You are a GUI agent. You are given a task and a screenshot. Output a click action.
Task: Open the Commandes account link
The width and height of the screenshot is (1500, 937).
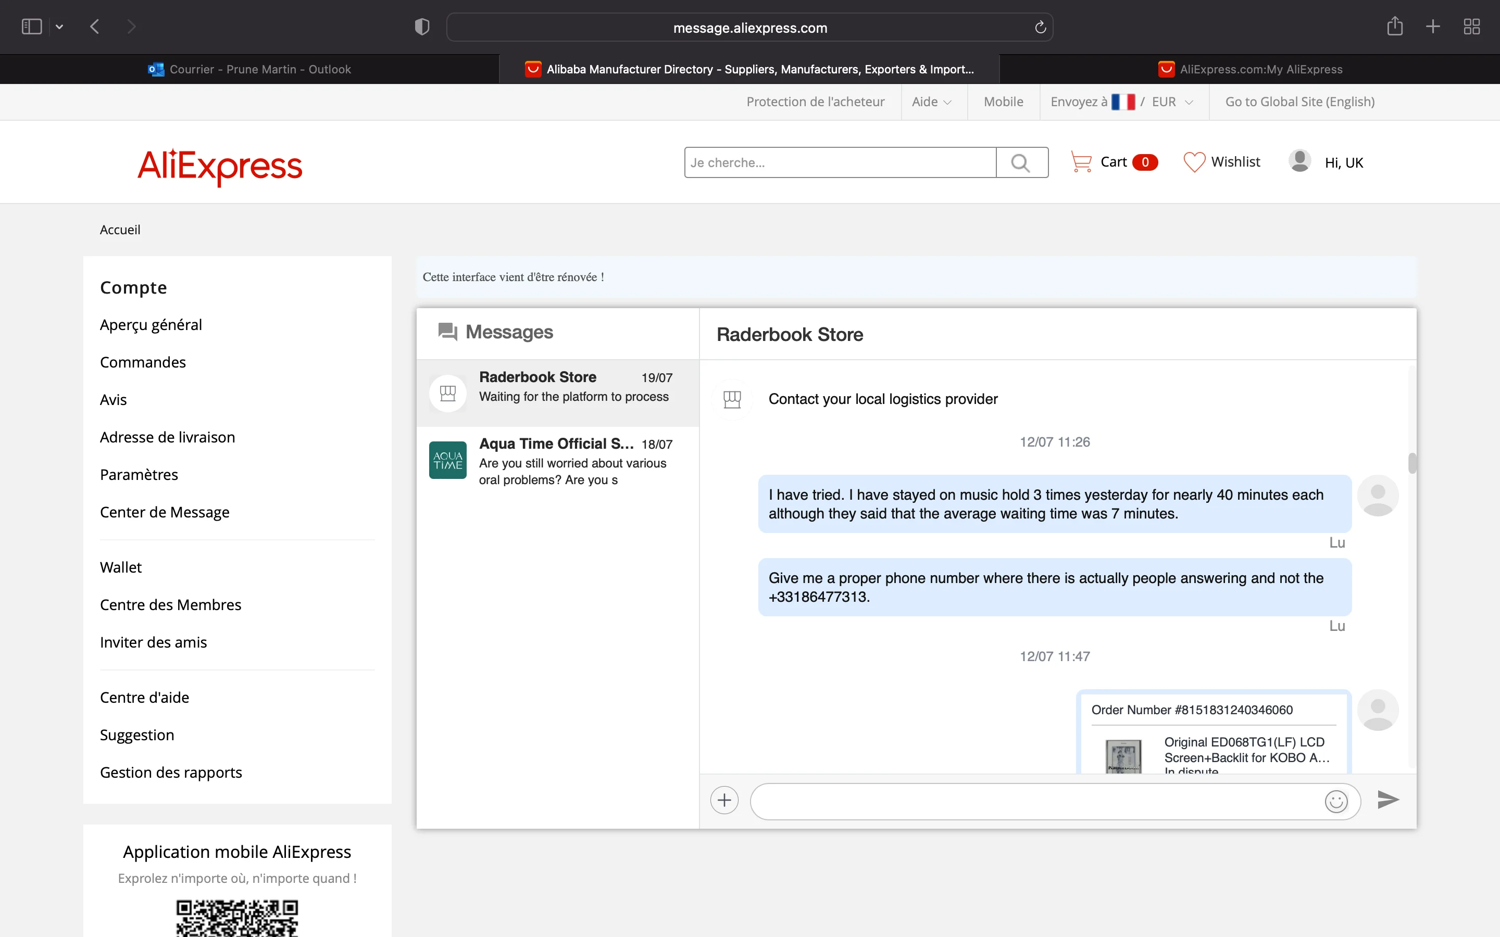[143, 362]
